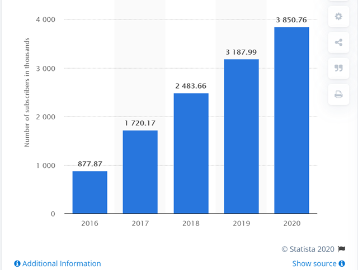358x270 pixels.
Task: Click the quotation mark citation icon
Action: [338, 68]
